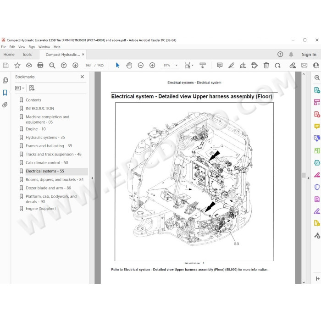321x321 pixels.
Task: Open Dozer blade and arm bookmark
Action: 48,188
